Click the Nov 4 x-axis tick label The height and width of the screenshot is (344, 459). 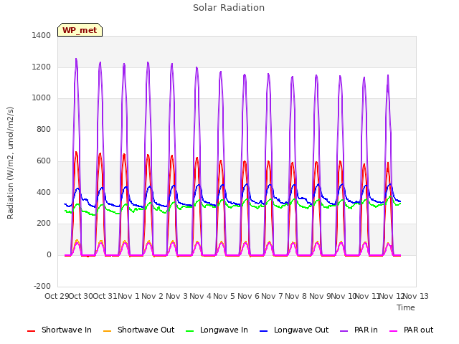click(200, 296)
